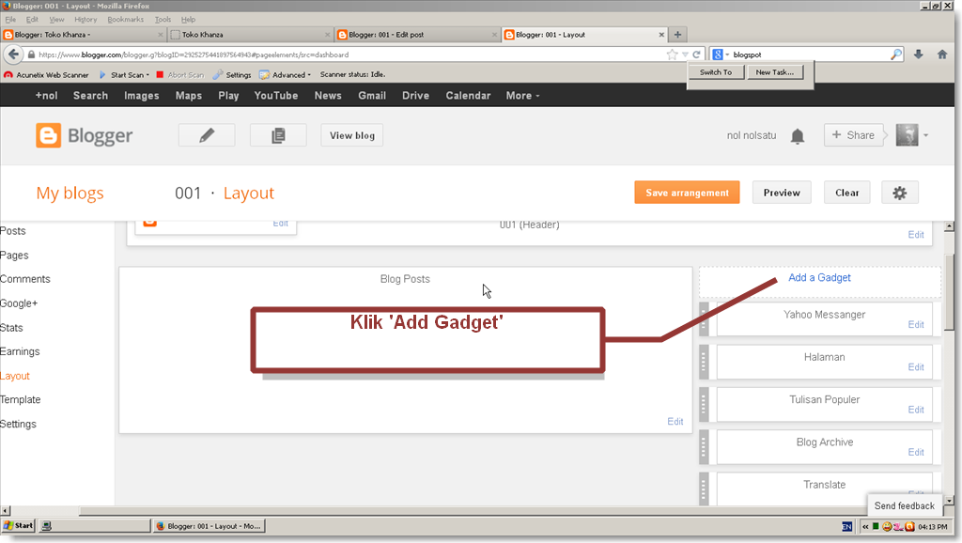The image size is (962, 543).
Task: Click the user profile avatar
Action: (907, 135)
